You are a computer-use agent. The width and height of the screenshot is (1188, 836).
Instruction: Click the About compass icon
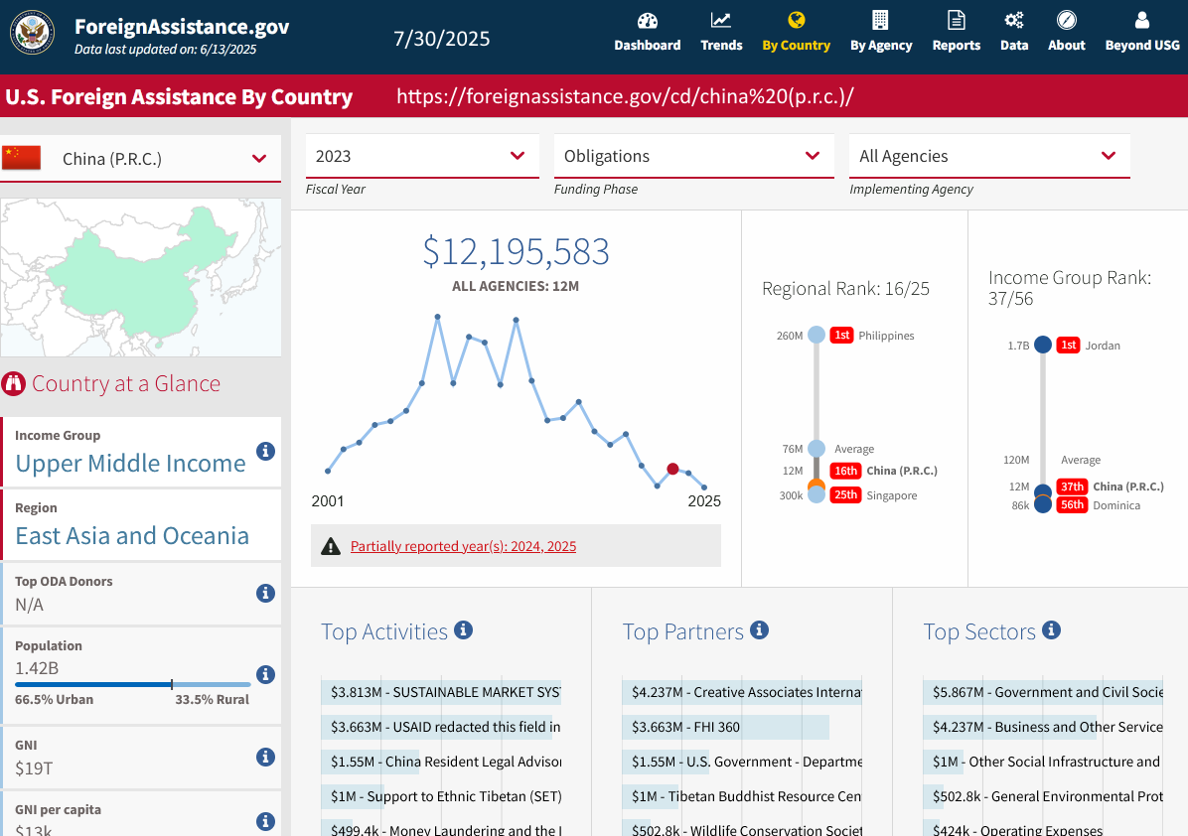(x=1066, y=21)
